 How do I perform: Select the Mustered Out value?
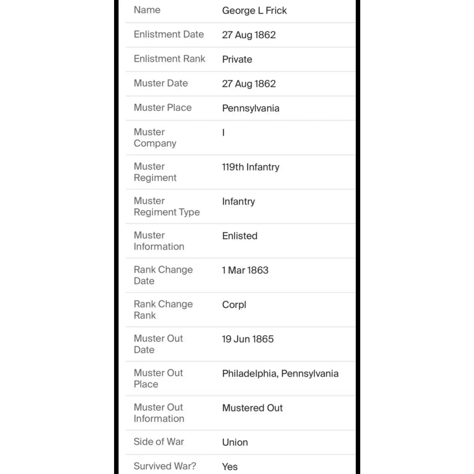(252, 408)
